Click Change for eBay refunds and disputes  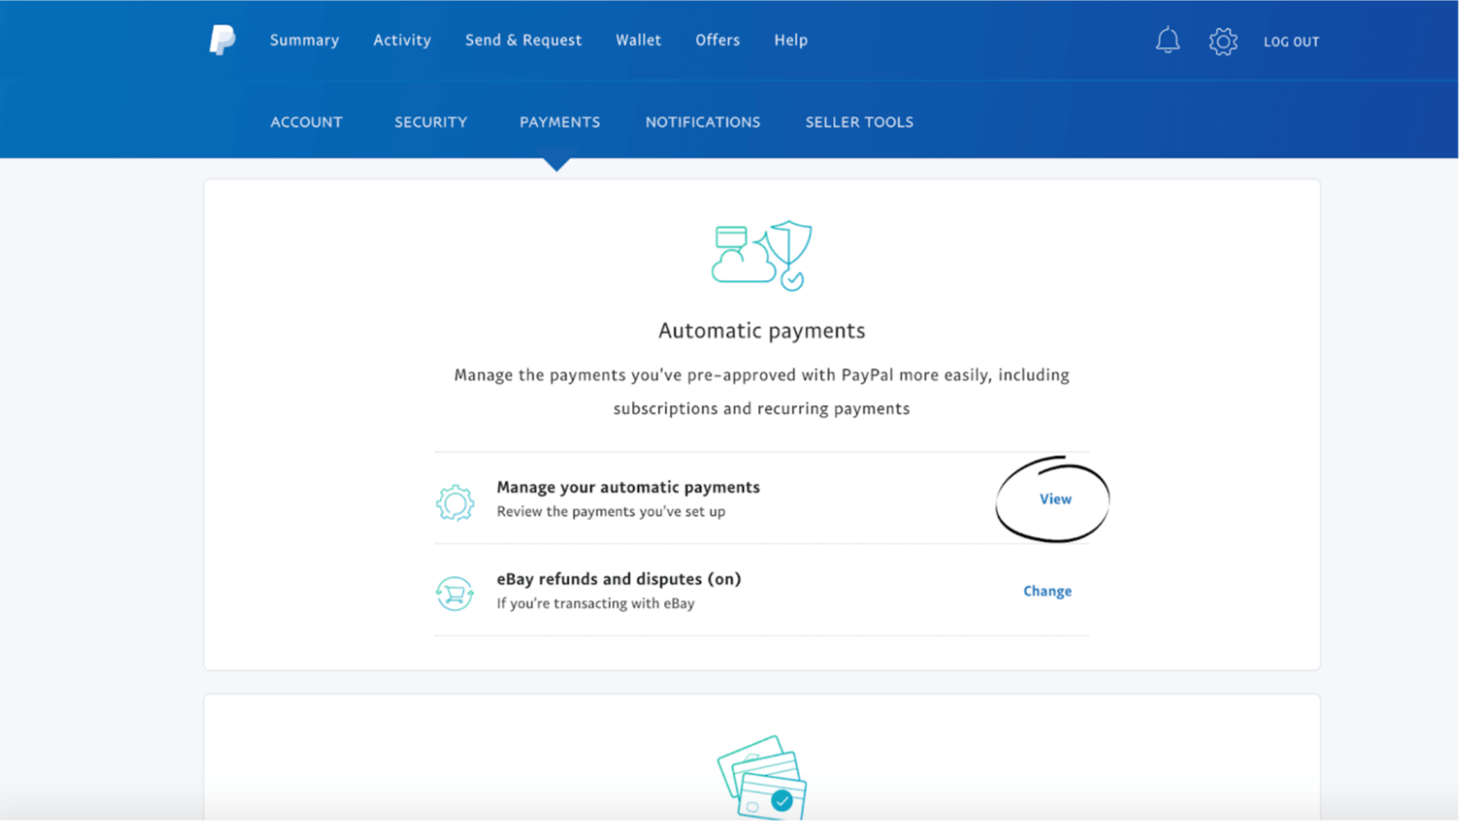(x=1047, y=591)
